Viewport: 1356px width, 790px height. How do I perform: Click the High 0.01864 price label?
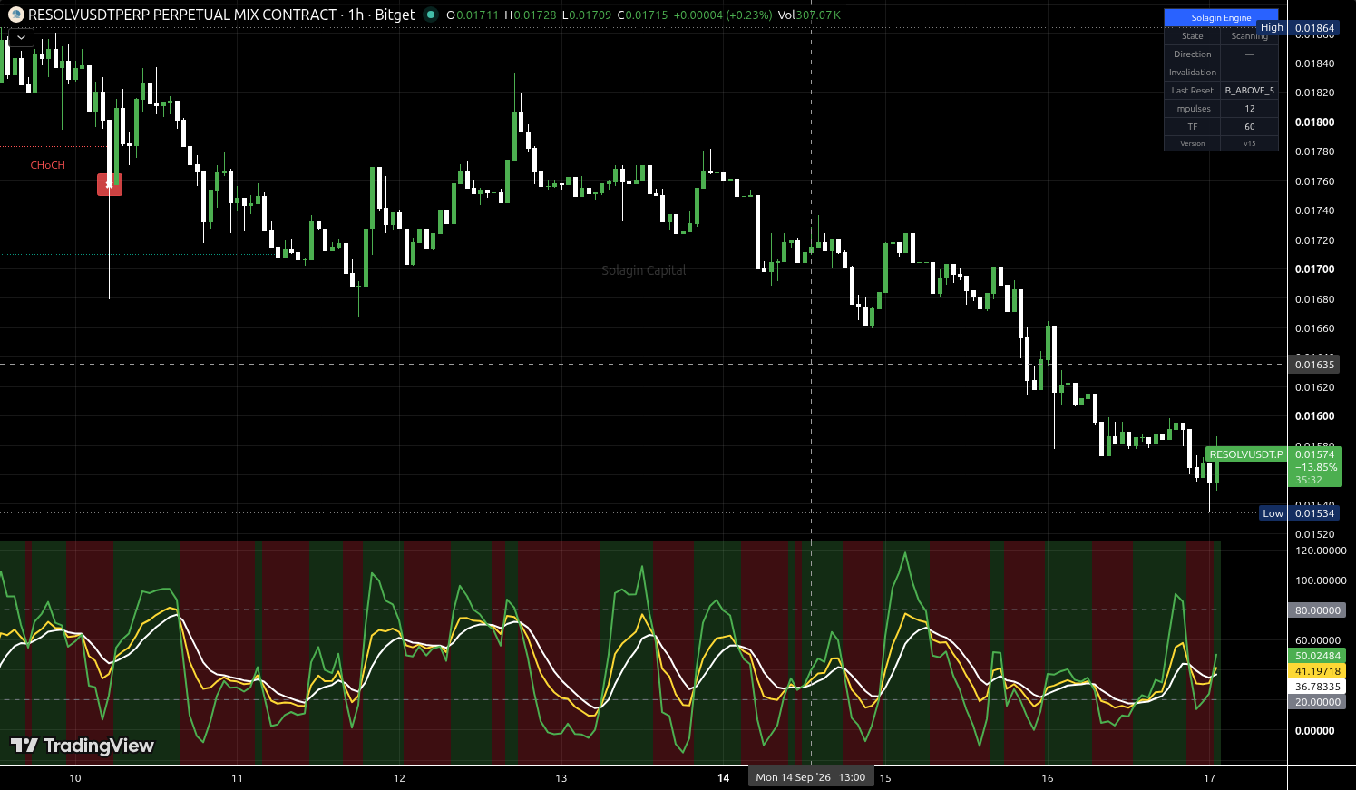(1299, 28)
